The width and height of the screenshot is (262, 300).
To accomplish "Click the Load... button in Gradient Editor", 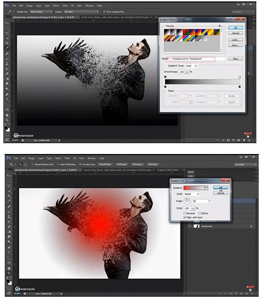I will pos(236,40).
